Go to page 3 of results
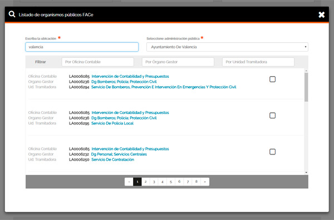Viewport: 334px width, 220px height. [x=154, y=182]
